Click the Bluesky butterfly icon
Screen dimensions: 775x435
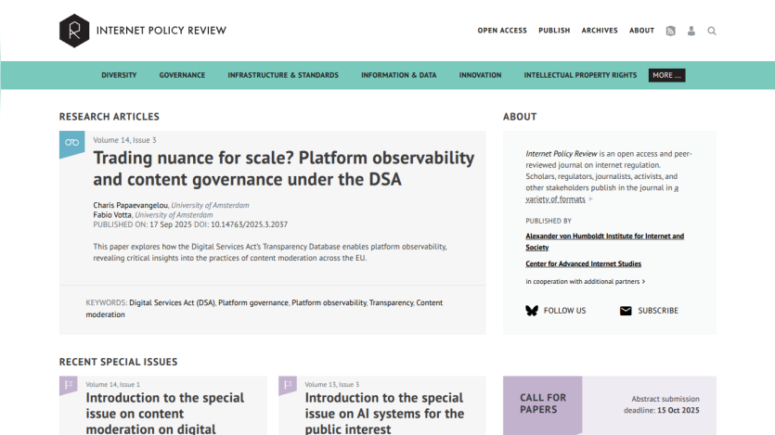[532, 311]
